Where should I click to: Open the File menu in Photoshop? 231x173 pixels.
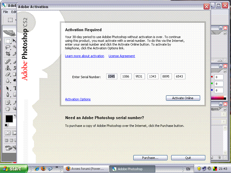pyautogui.click(x=5, y=12)
